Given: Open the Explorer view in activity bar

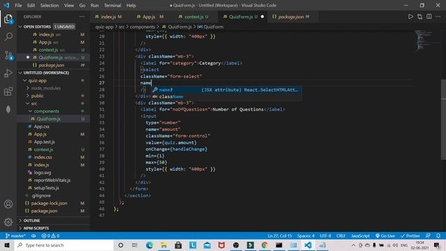Looking at the screenshot, I should (x=8, y=19).
